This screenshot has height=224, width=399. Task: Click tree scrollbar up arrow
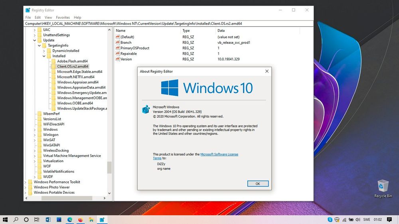109,30
